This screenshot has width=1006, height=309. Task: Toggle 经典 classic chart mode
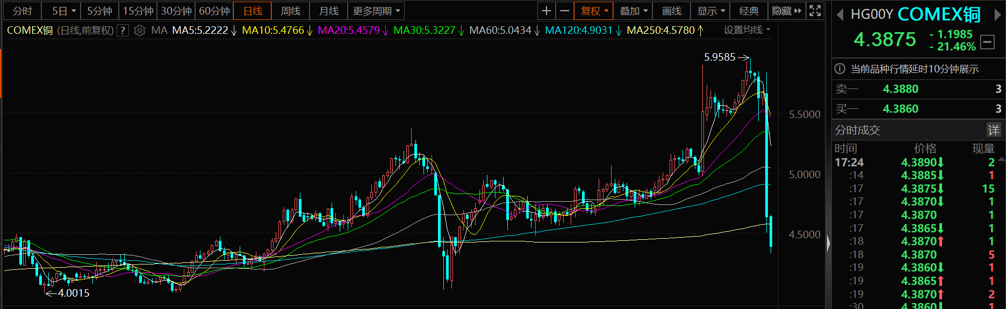coord(749,11)
